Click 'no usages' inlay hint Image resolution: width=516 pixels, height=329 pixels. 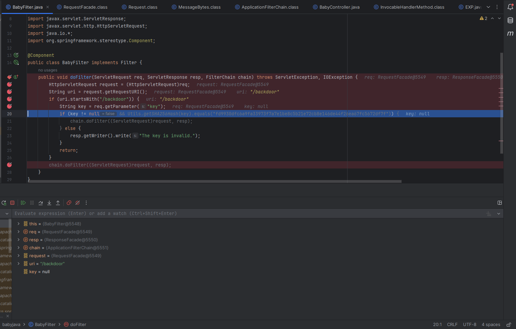(x=48, y=70)
